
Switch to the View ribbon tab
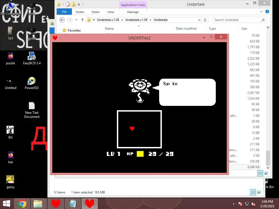(x=111, y=12)
